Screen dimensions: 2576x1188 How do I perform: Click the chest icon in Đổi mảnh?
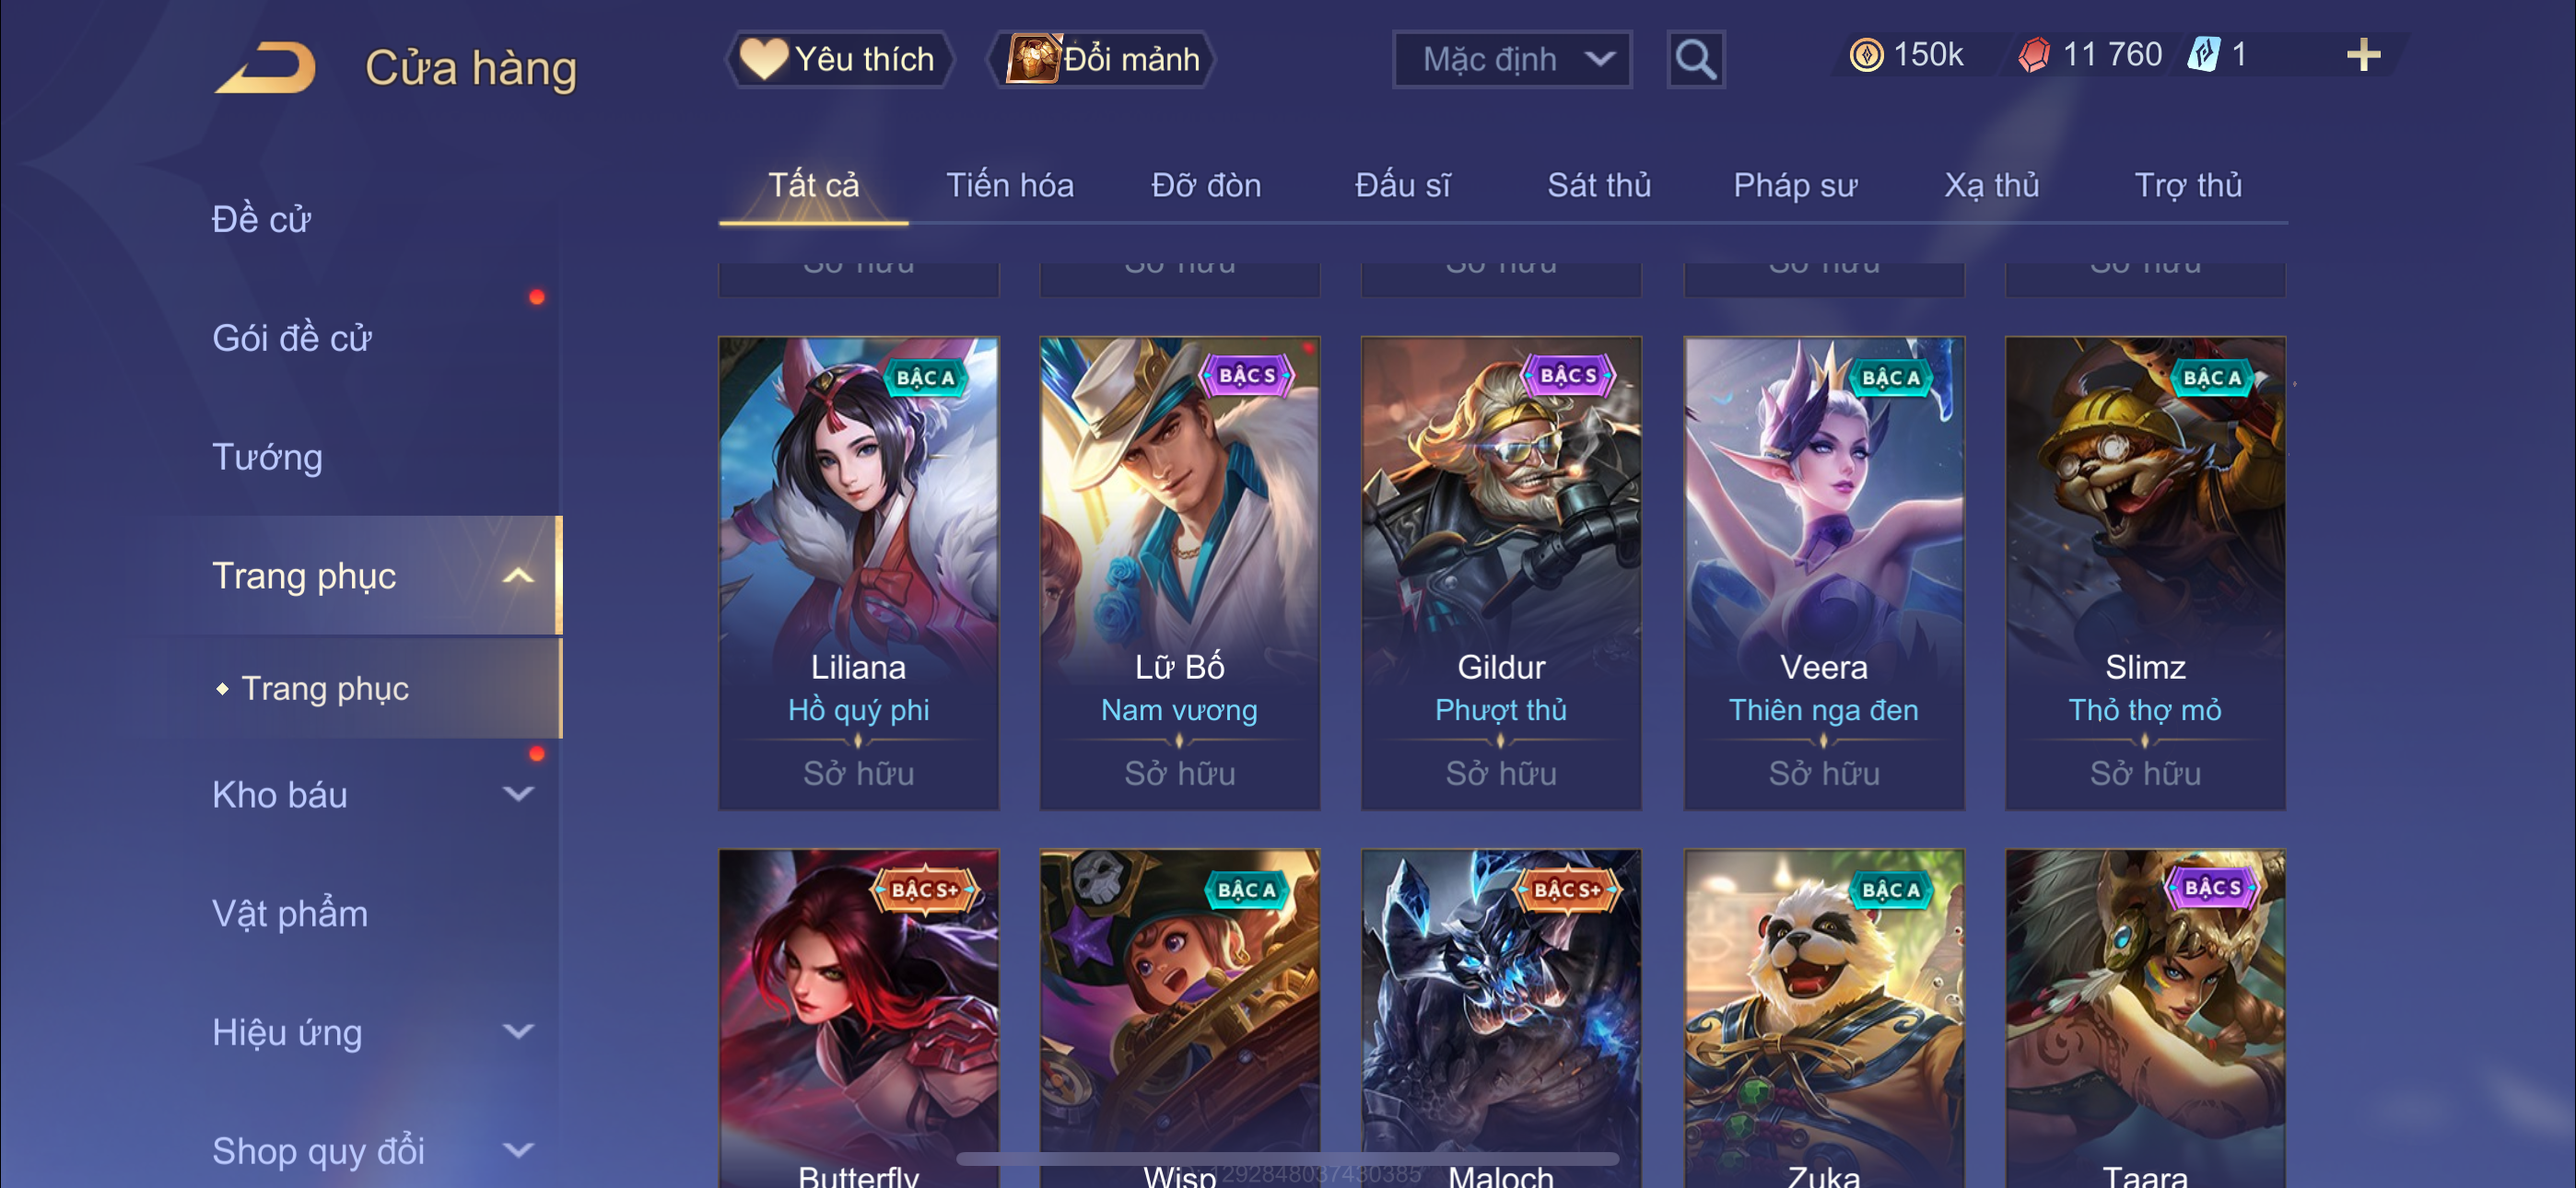coord(1032,59)
